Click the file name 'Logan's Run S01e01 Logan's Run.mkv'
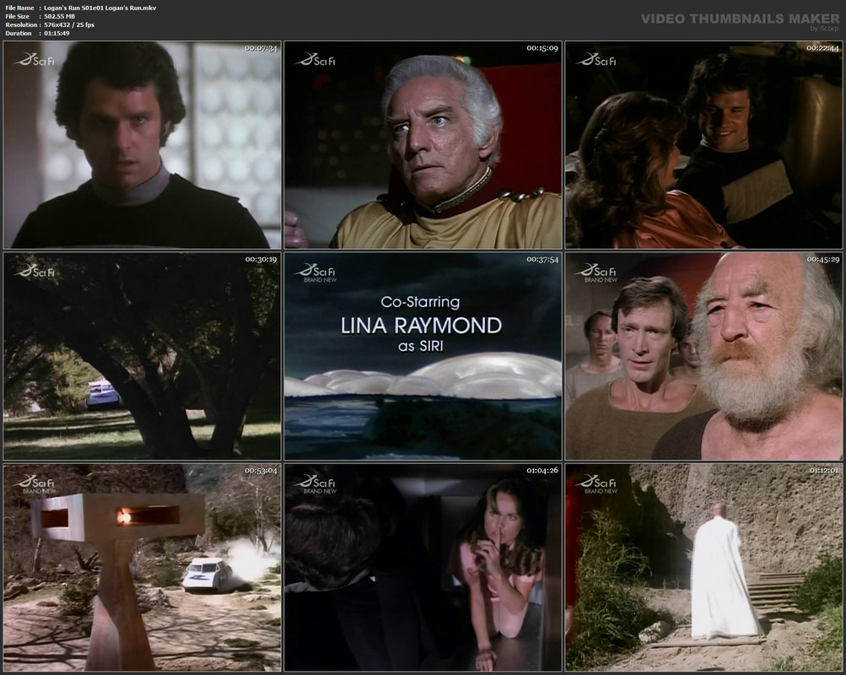The width and height of the screenshot is (846, 675). tap(100, 8)
